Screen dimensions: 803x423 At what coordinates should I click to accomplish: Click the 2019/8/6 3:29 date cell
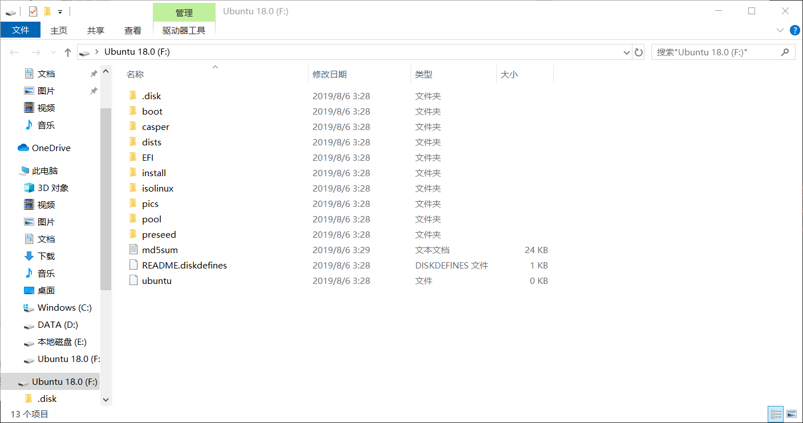tap(341, 250)
